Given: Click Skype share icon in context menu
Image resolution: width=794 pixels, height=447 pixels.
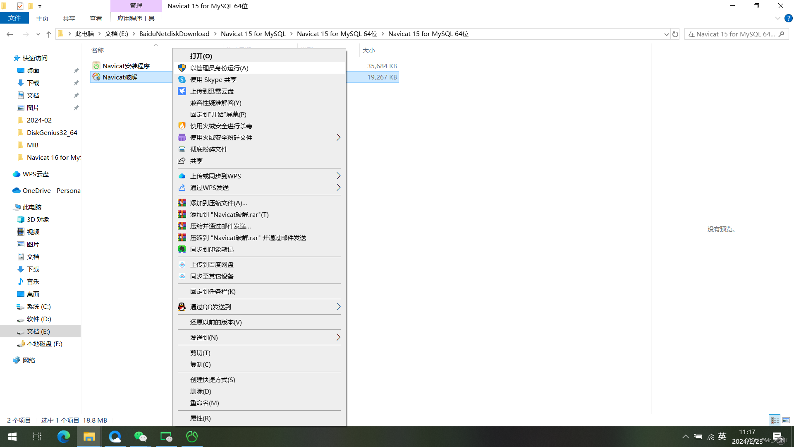Looking at the screenshot, I should [182, 79].
